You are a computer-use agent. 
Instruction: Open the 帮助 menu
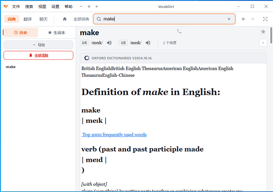[x=68, y=7]
